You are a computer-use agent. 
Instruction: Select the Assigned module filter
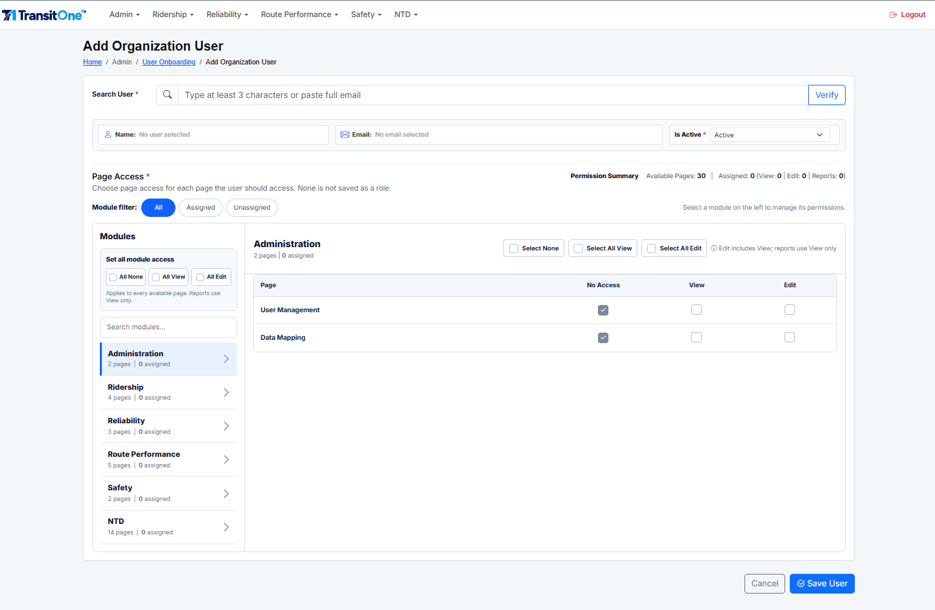(200, 208)
